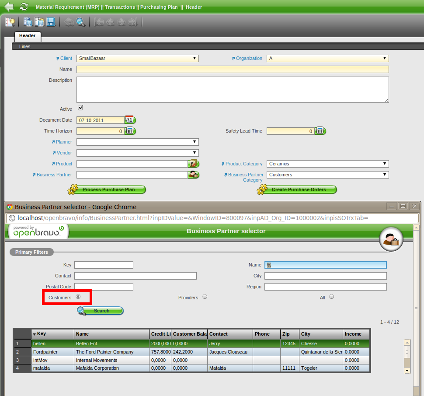Screen dimensions: 424x396
Task: Click the Chrome icon in the popup title bar
Action: (10, 207)
